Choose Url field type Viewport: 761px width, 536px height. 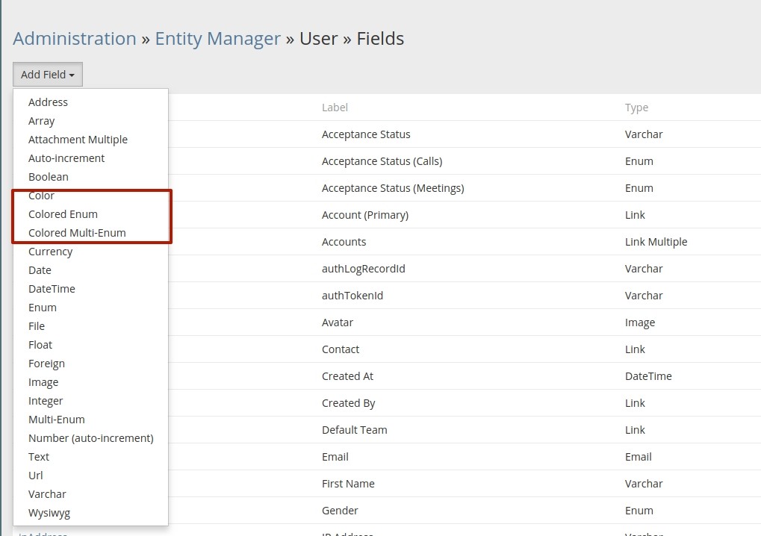tap(36, 476)
